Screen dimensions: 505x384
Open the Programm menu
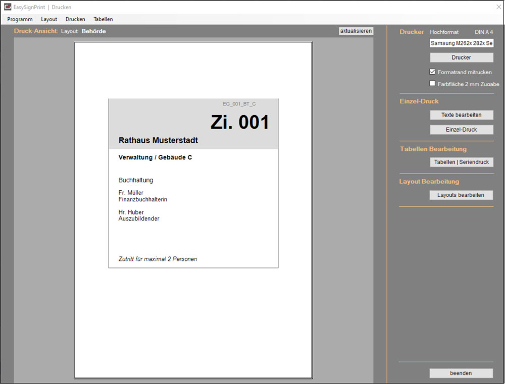[20, 19]
